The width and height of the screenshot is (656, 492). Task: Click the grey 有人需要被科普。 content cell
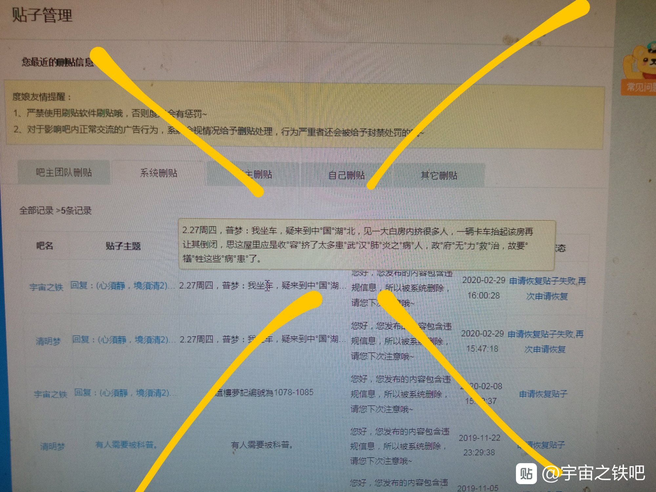(x=262, y=445)
